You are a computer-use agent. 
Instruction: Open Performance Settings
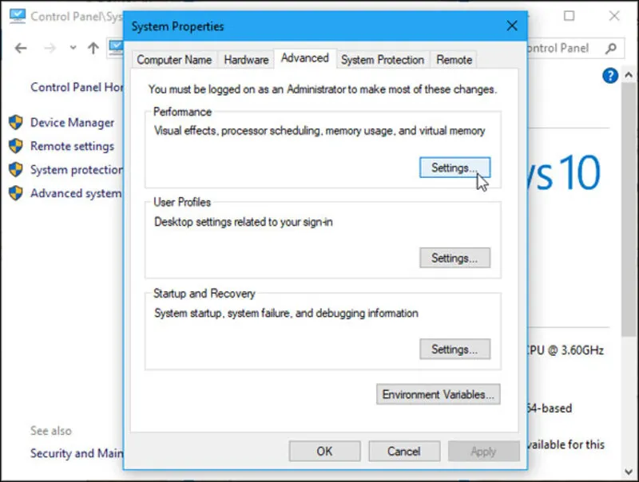point(454,168)
